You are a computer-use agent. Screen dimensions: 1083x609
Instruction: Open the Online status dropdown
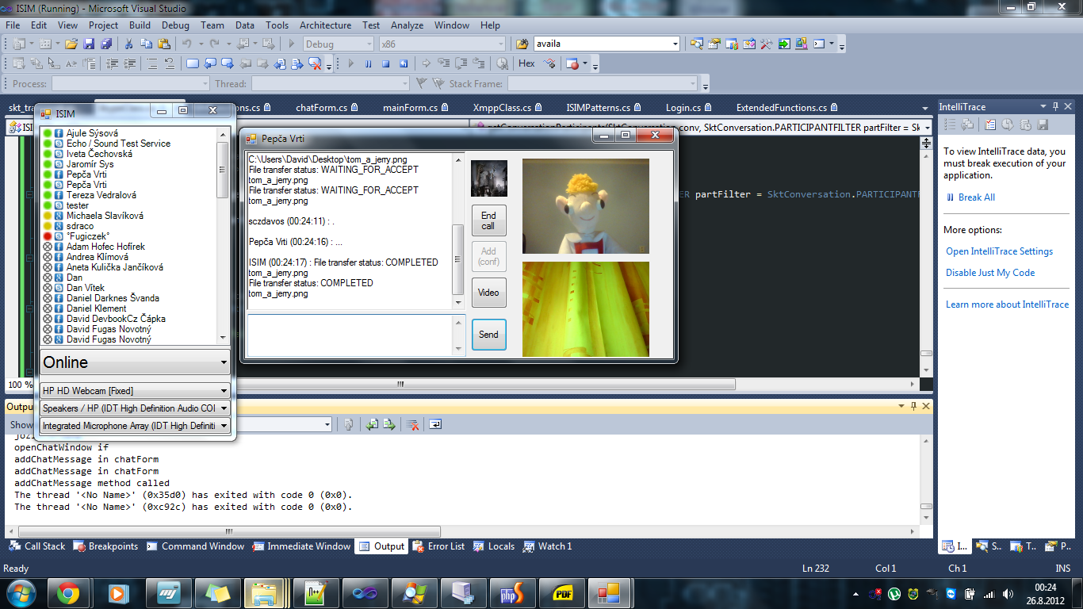135,362
